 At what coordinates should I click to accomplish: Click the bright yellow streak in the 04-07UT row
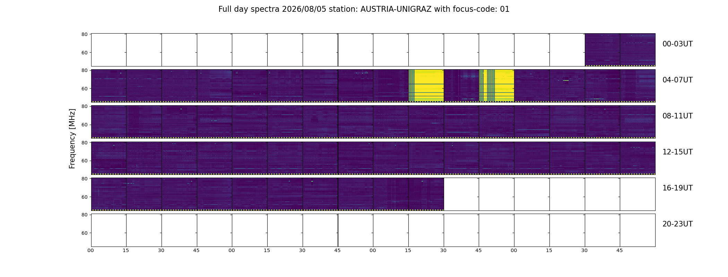[x=566, y=80]
